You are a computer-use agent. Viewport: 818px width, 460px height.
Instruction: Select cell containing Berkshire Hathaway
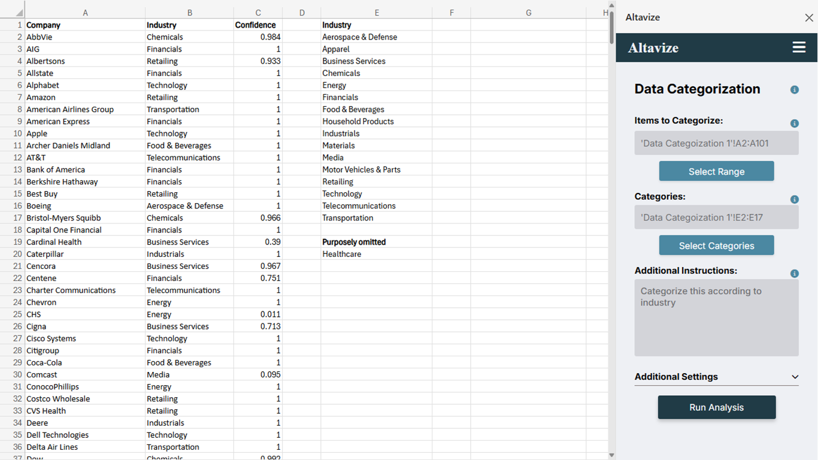tap(85, 181)
